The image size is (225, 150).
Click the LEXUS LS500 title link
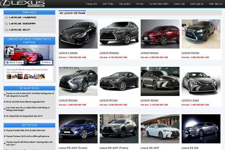[x=190, y=100]
